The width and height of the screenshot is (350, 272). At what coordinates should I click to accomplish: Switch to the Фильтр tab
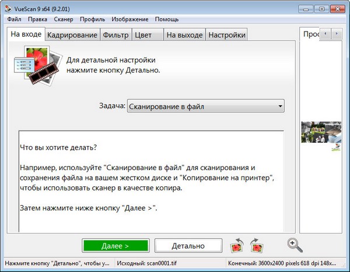click(116, 35)
